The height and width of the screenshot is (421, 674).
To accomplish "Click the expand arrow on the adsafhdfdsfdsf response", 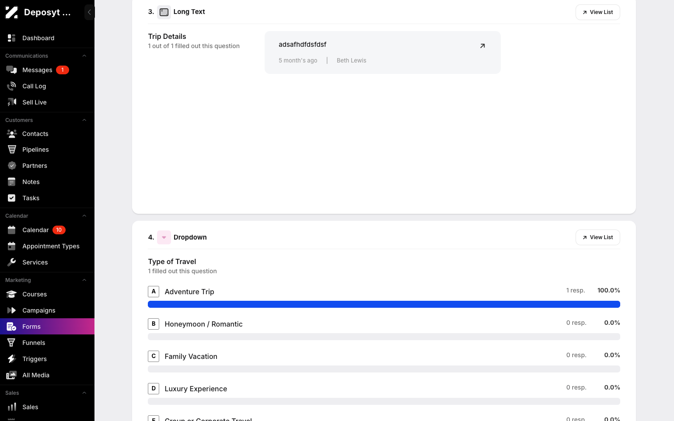I will pos(482,46).
